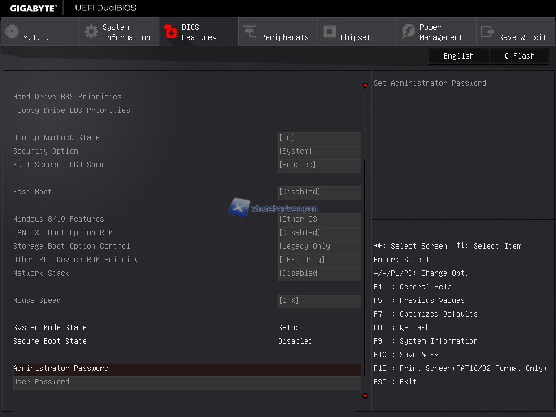Open Windows 8/10 Features [Other OS] dropdown
This screenshot has width=556, height=417.
pyautogui.click(x=319, y=219)
